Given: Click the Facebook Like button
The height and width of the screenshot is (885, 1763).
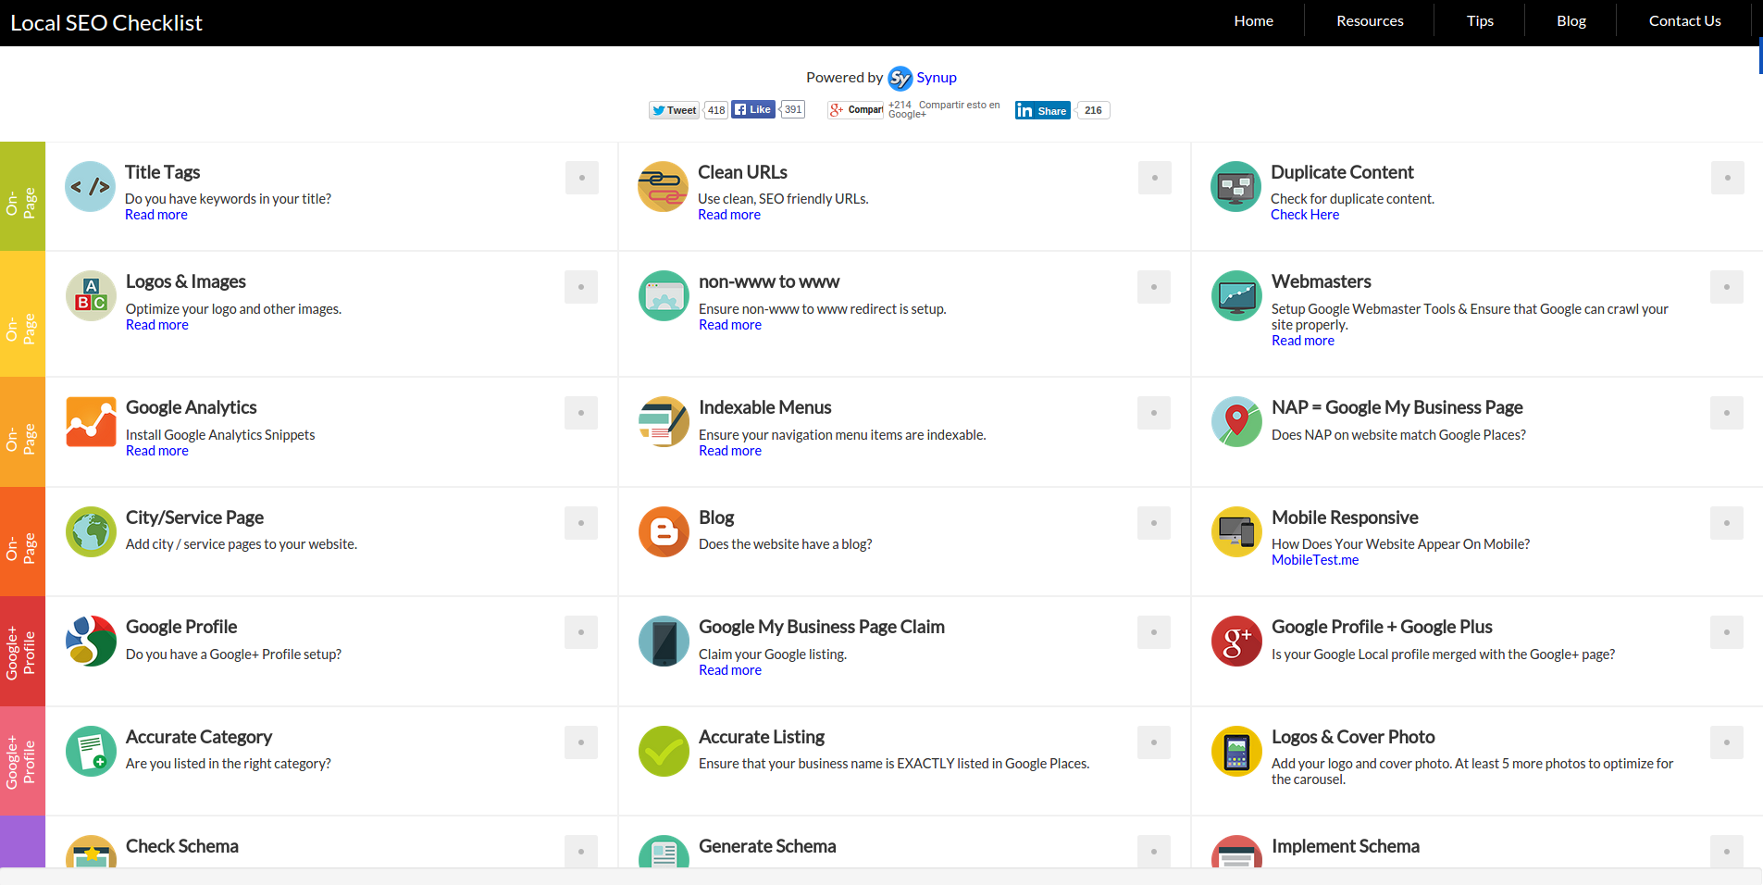Looking at the screenshot, I should pyautogui.click(x=753, y=109).
